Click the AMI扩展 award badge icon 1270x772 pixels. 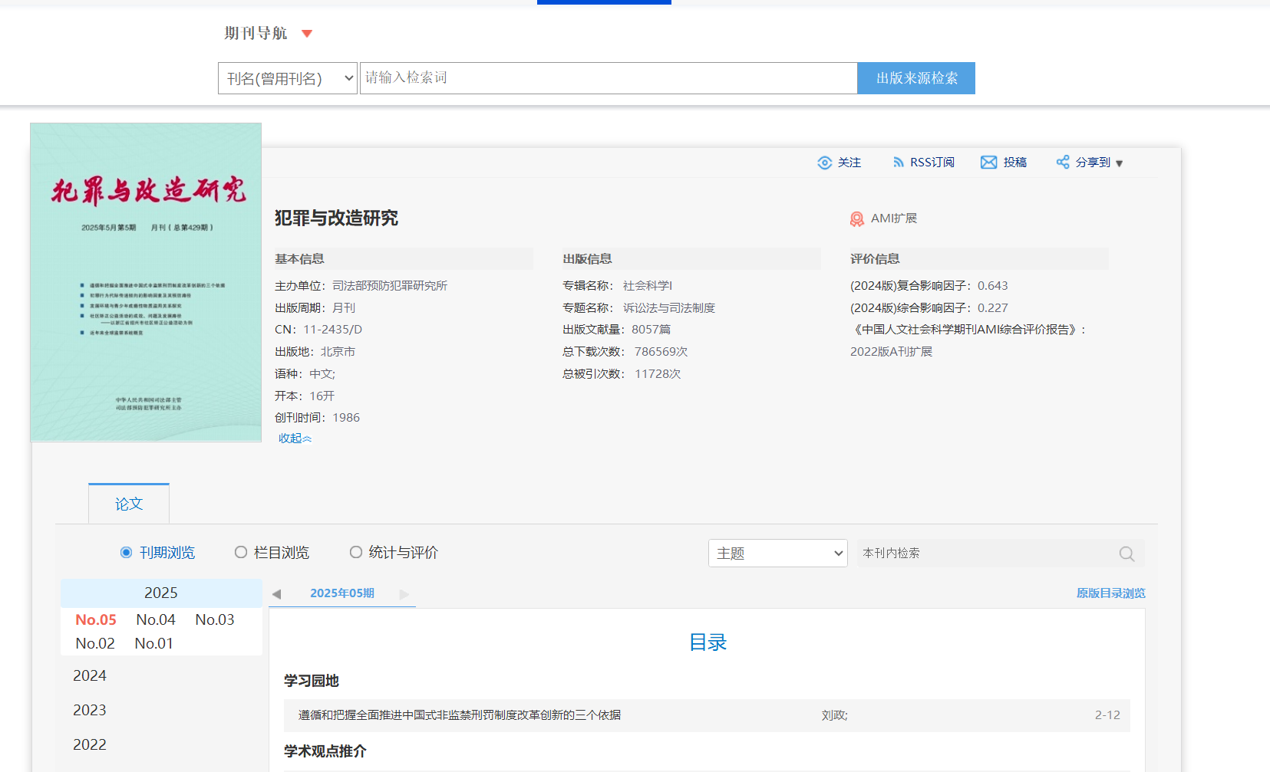click(x=857, y=219)
